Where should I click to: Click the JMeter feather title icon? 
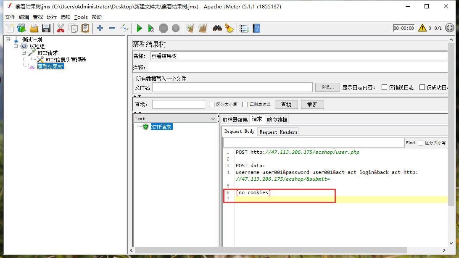(9, 6)
